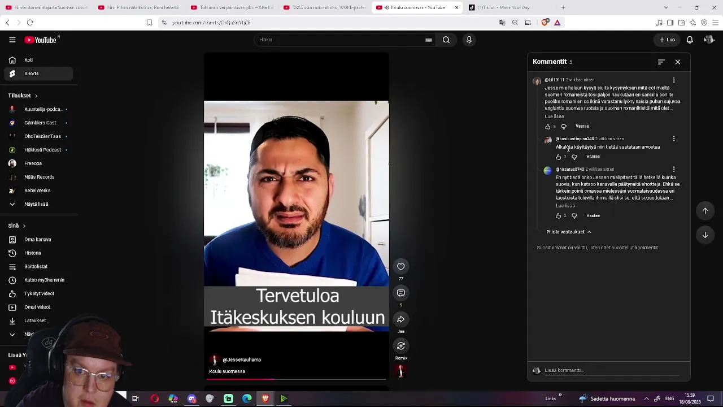723x407 pixels.
Task: Open the sound thumbnail below Remix
Action: (401, 371)
